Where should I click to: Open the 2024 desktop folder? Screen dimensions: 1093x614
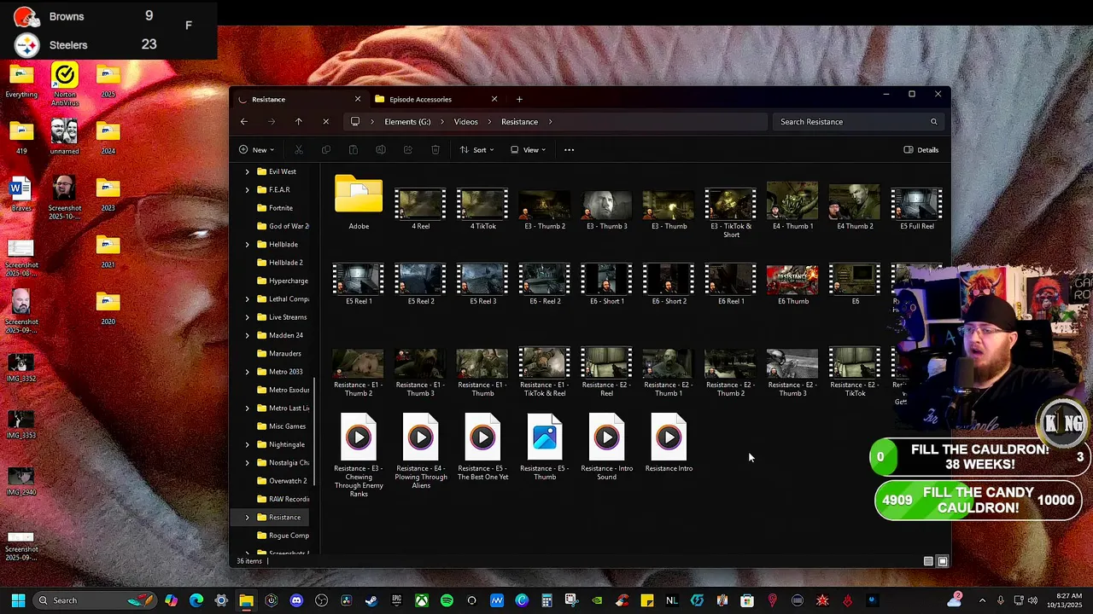[108, 138]
